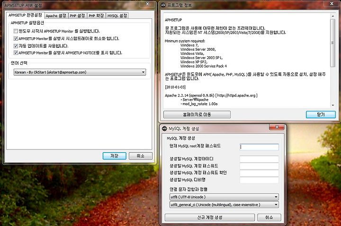Open the language selection dropdown (Korean)
This screenshot has height=226, width=341.
(x=80, y=72)
